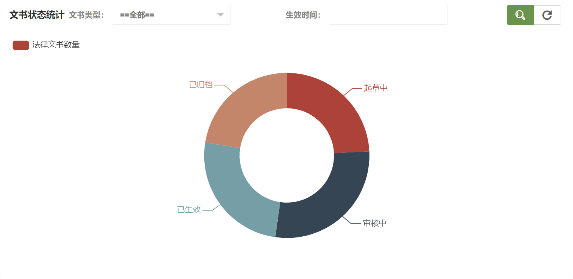Click the refresh reset arrow button
Screen dimensions: 573x279
tap(547, 15)
